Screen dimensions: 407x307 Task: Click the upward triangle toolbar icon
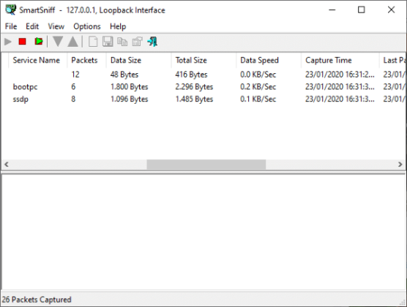coord(73,42)
